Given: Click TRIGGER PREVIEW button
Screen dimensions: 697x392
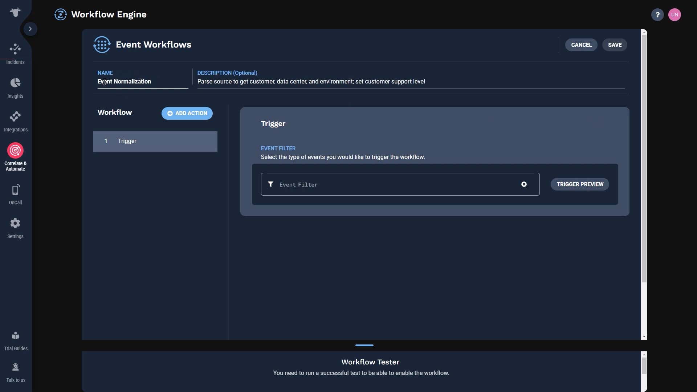Looking at the screenshot, I should (580, 184).
